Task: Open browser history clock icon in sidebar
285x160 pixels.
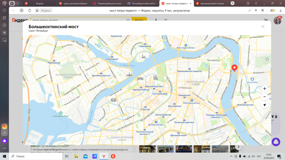Action: coord(5,11)
